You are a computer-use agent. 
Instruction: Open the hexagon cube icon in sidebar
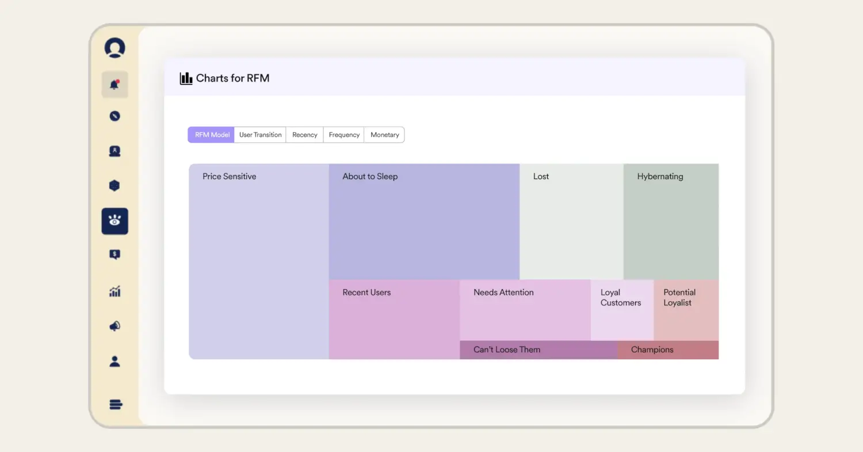pyautogui.click(x=114, y=185)
